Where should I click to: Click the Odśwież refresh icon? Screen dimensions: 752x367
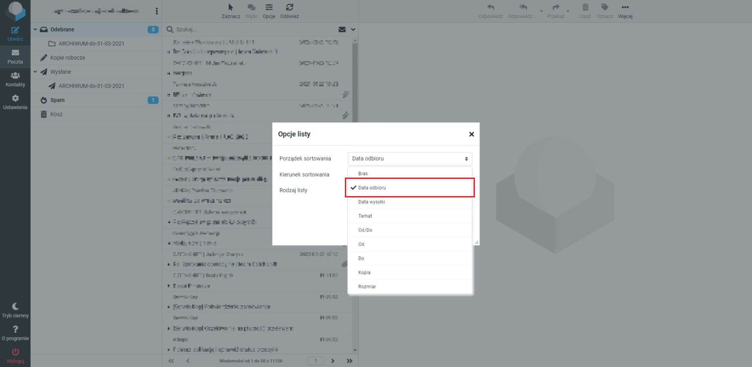point(289,8)
